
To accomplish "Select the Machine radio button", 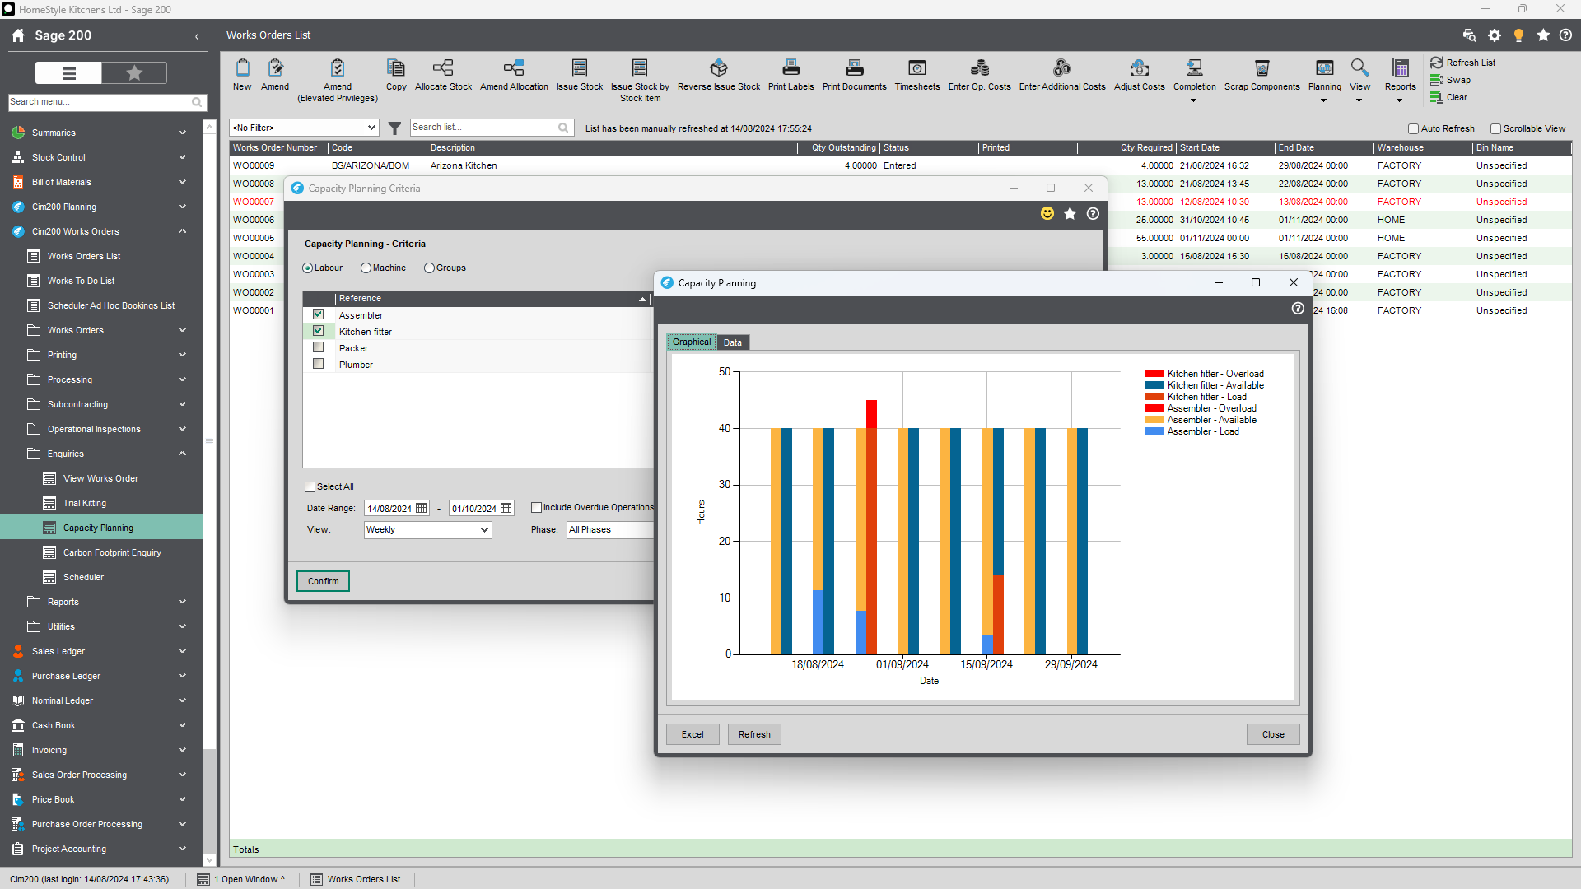I will (366, 268).
